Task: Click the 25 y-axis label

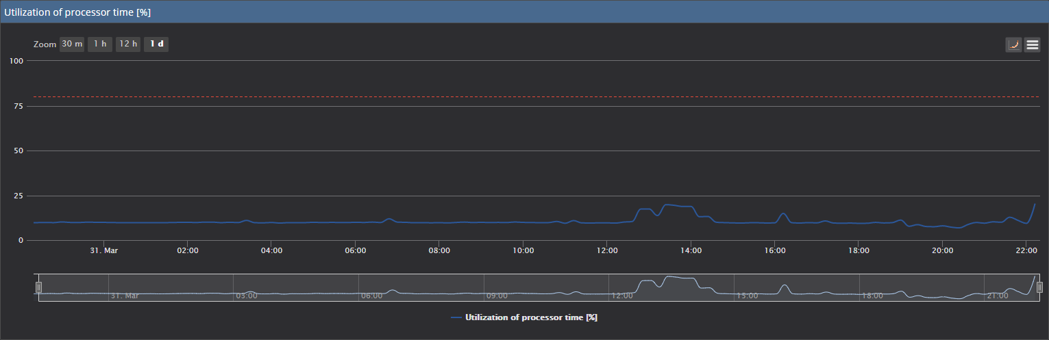Action: point(19,196)
